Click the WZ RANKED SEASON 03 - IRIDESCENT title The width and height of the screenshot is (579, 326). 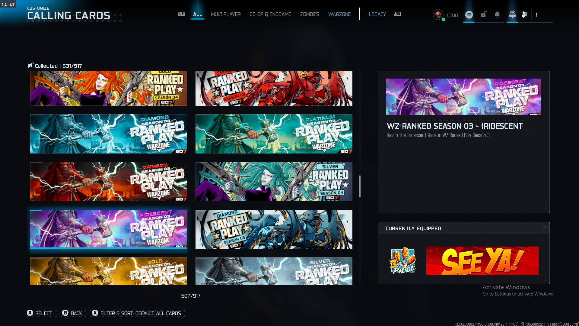pyautogui.click(x=455, y=126)
